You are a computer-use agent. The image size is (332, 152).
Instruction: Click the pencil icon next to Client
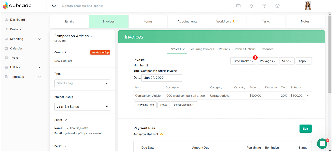pos(66,120)
